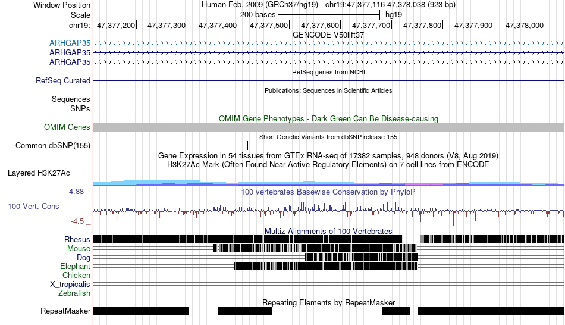The image size is (565, 325).
Task: Select the lowest ARHGAP35 transcript label
Action: click(70, 62)
